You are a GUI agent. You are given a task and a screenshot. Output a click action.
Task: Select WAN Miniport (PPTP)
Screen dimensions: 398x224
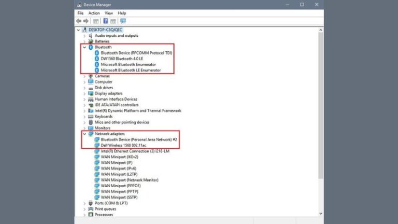119,192
